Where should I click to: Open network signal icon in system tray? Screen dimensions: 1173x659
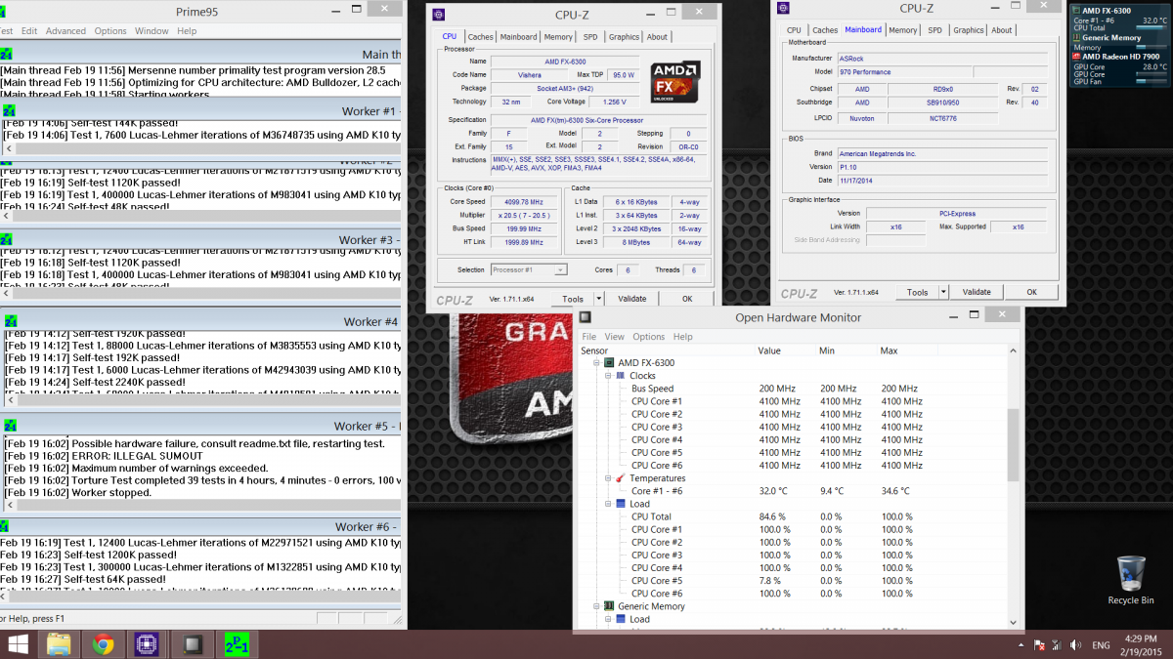[1057, 645]
